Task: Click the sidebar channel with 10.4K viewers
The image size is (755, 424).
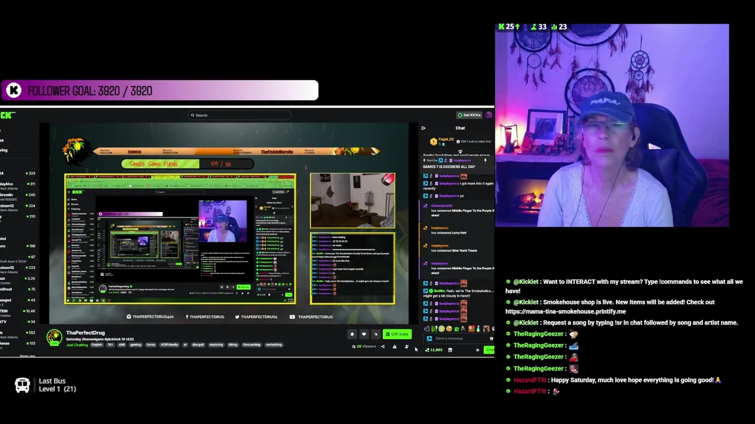Action: (x=18, y=312)
